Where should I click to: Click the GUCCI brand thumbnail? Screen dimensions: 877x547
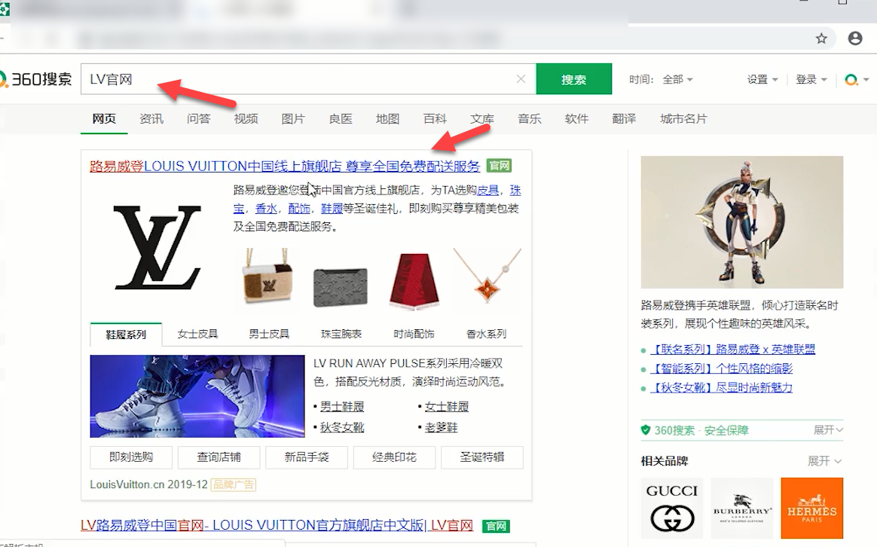(x=671, y=508)
